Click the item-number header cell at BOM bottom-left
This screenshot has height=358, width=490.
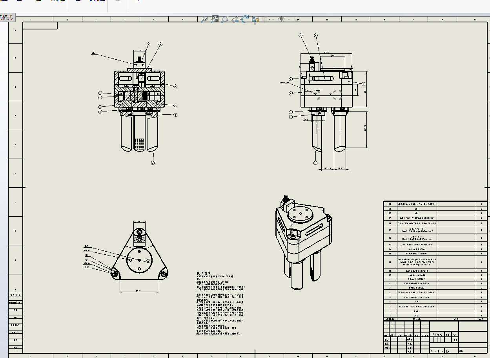390,320
